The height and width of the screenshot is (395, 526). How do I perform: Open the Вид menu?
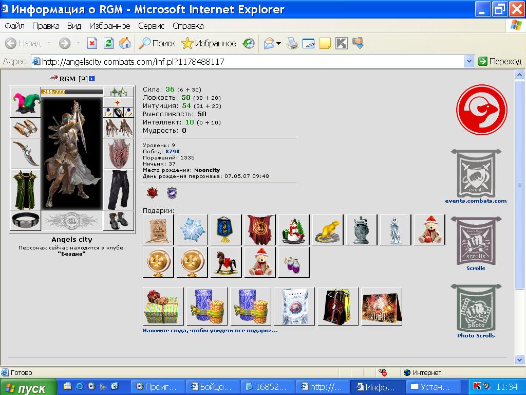(x=74, y=26)
